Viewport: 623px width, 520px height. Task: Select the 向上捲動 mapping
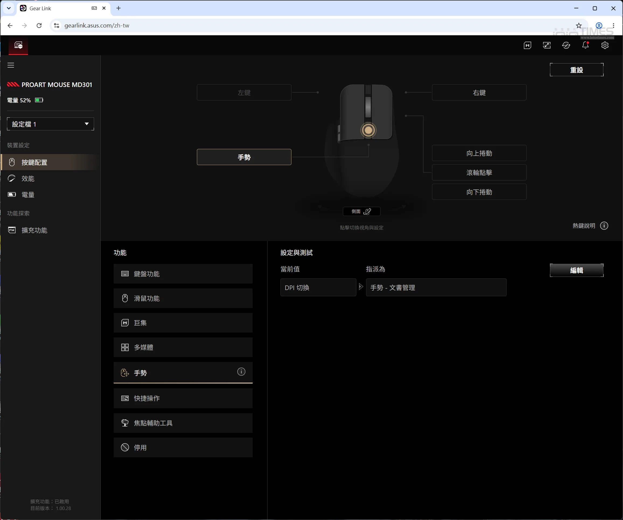(479, 153)
